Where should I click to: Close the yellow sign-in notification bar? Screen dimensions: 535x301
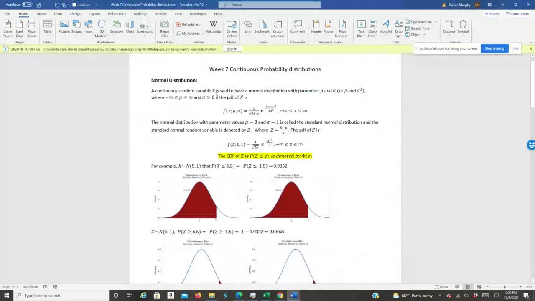(531, 49)
